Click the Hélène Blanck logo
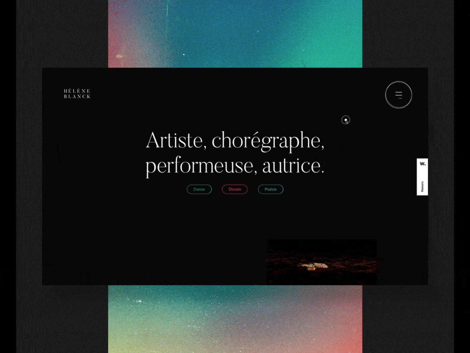 (x=77, y=94)
